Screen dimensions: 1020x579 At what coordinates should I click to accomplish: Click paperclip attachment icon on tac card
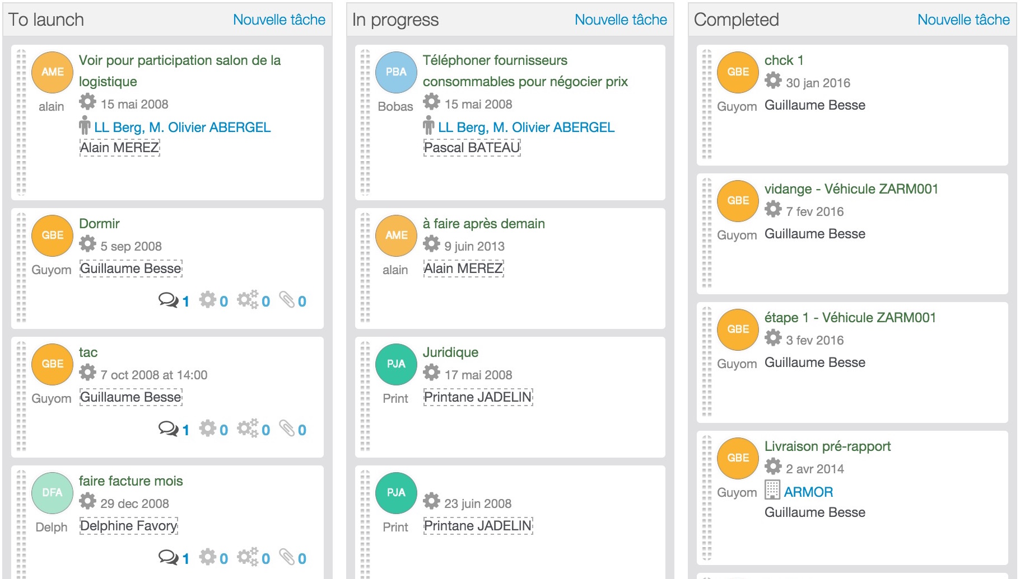pos(287,429)
